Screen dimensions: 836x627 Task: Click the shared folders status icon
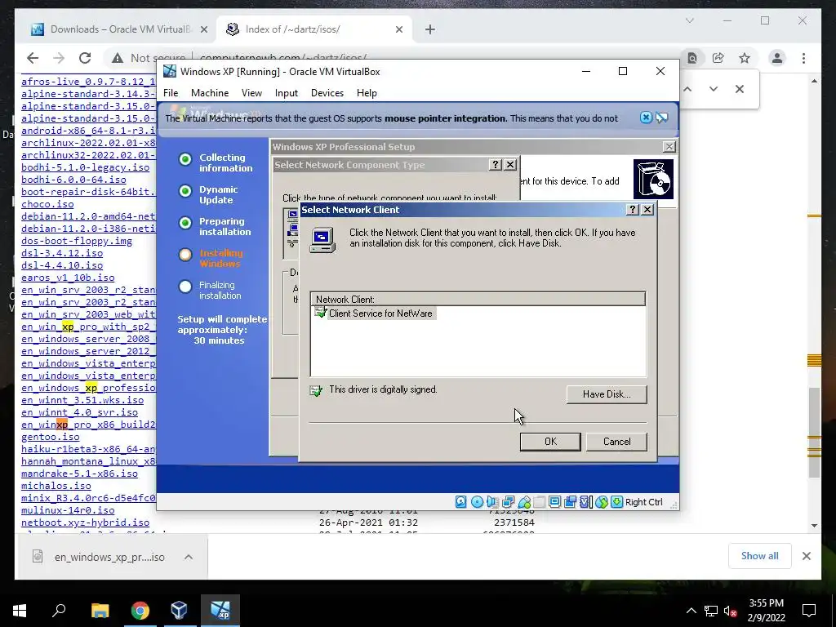click(x=540, y=502)
